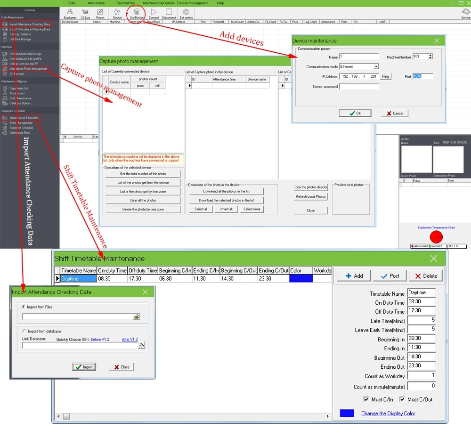Toggle the Must C/Out checkbox
The height and width of the screenshot is (445, 471).
(x=402, y=399)
